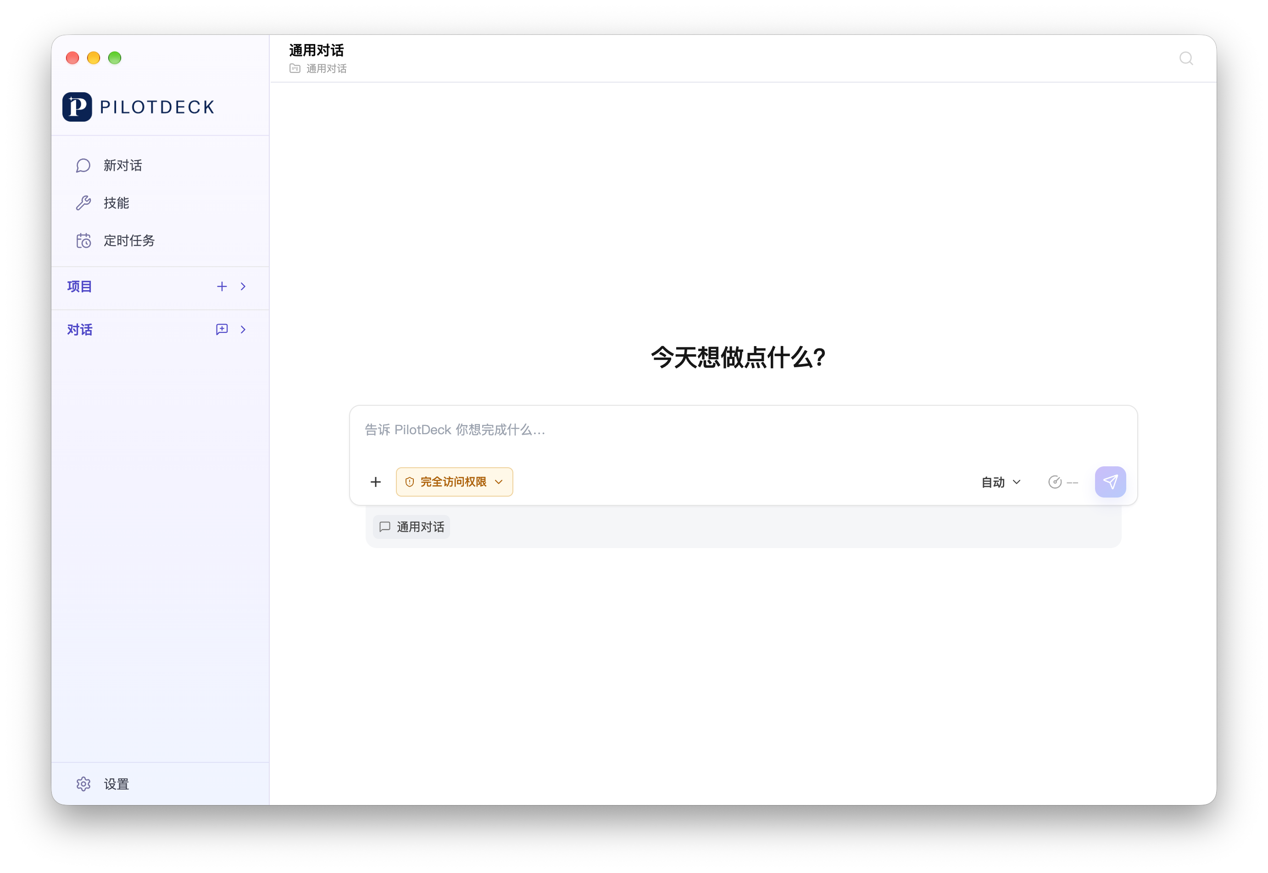Select the 通用对话 chip below composer
This screenshot has height=873, width=1268.
412,527
